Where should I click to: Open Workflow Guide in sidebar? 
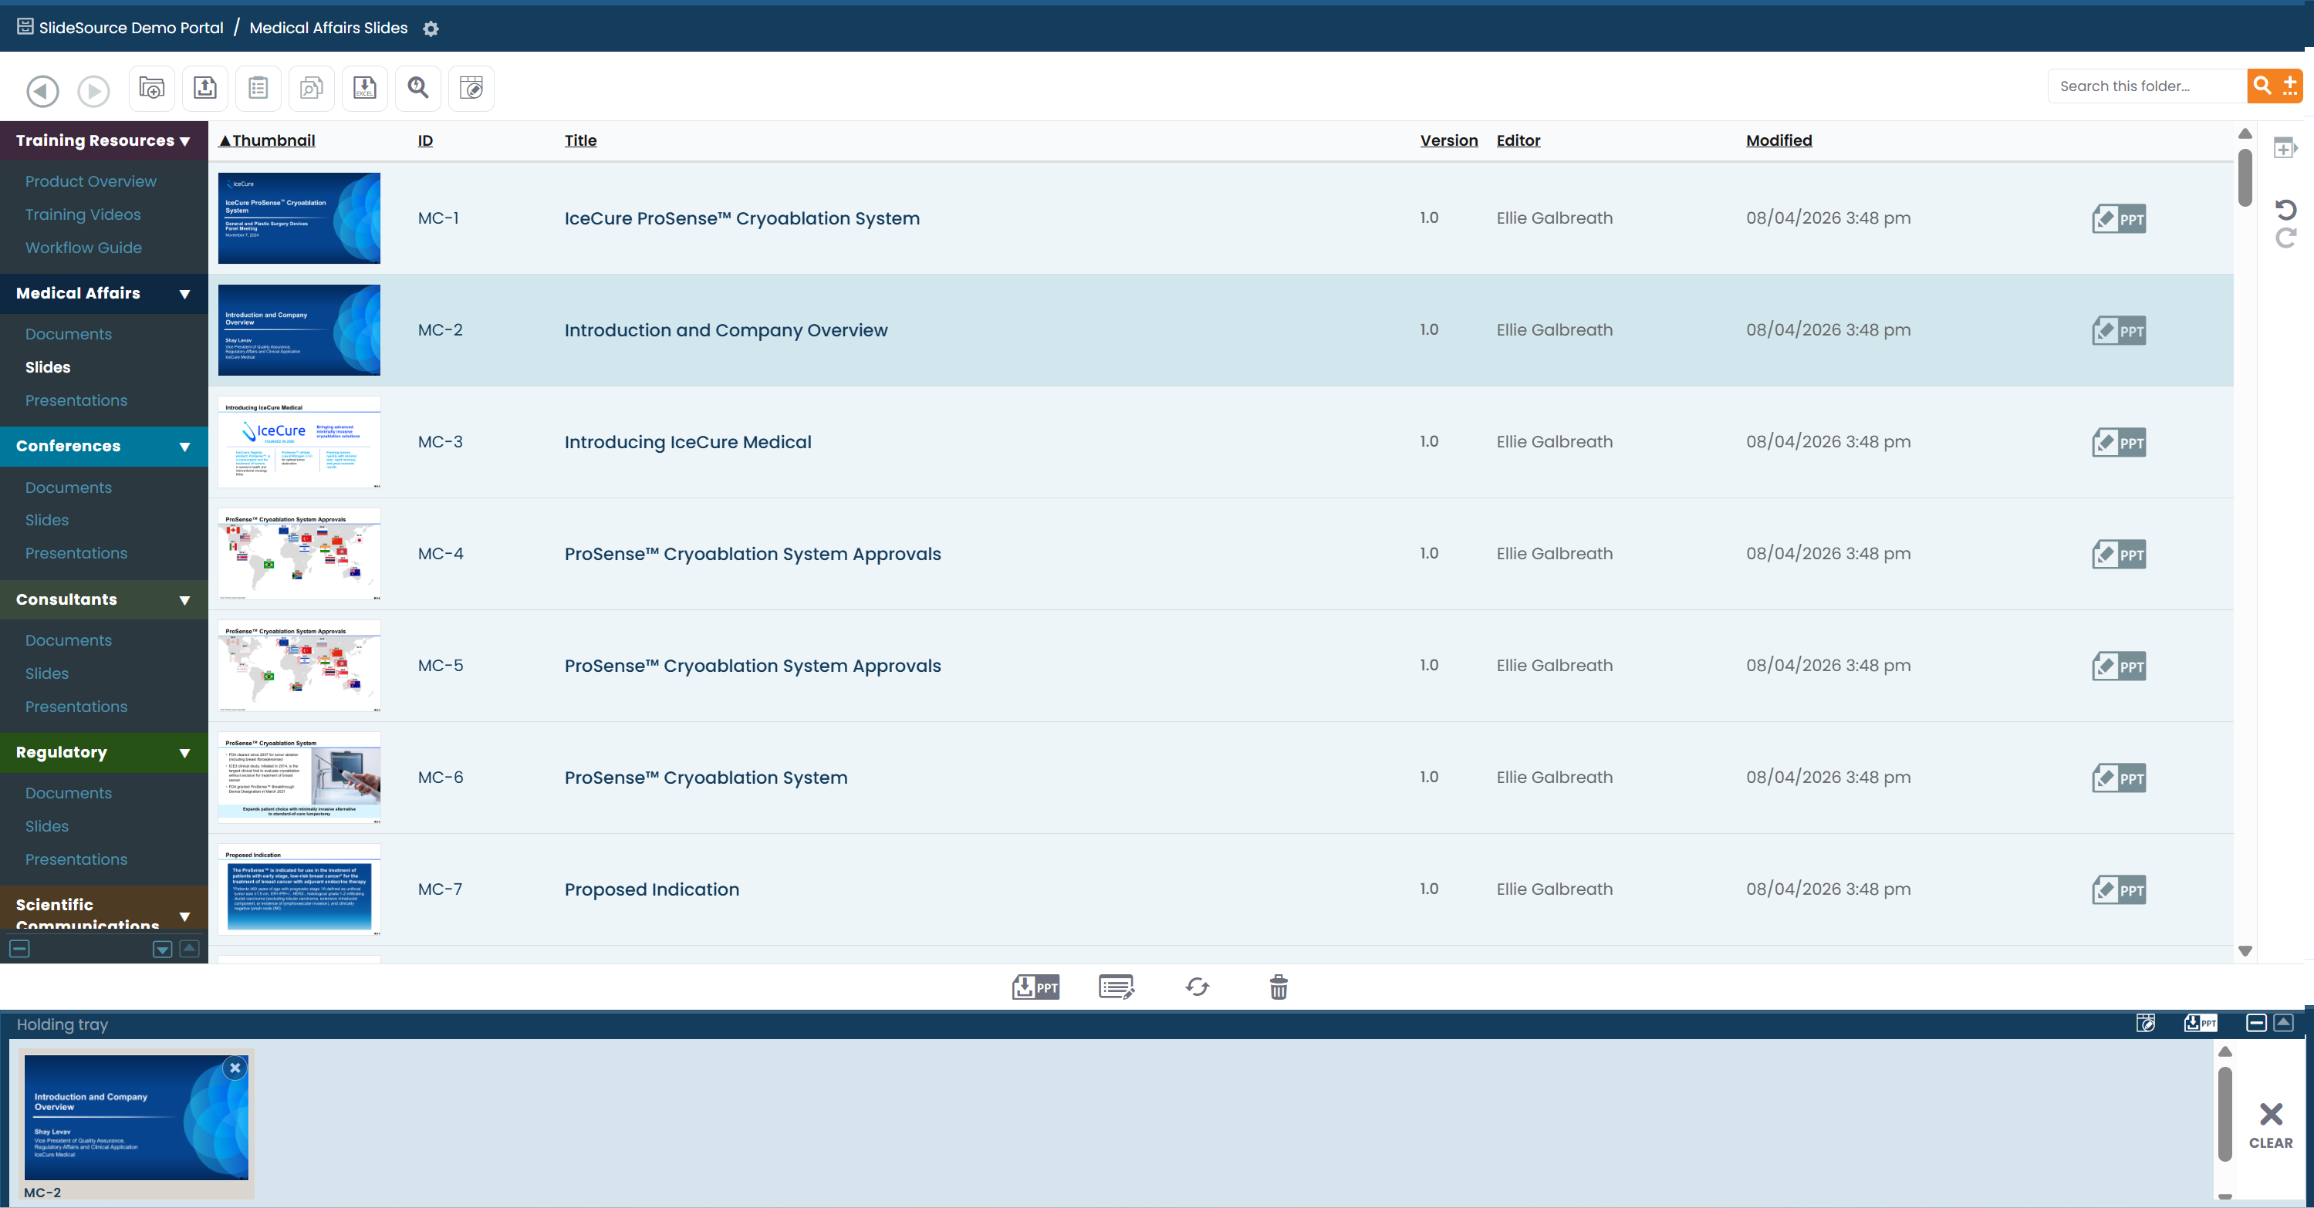pyautogui.click(x=83, y=248)
